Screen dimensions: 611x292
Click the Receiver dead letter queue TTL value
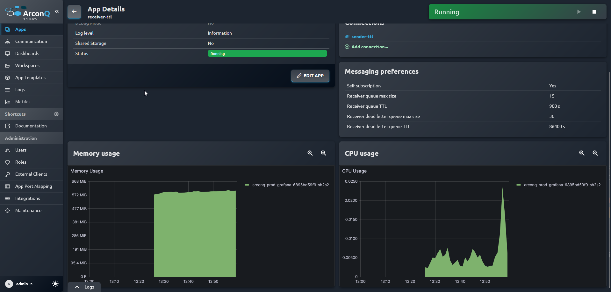click(557, 126)
